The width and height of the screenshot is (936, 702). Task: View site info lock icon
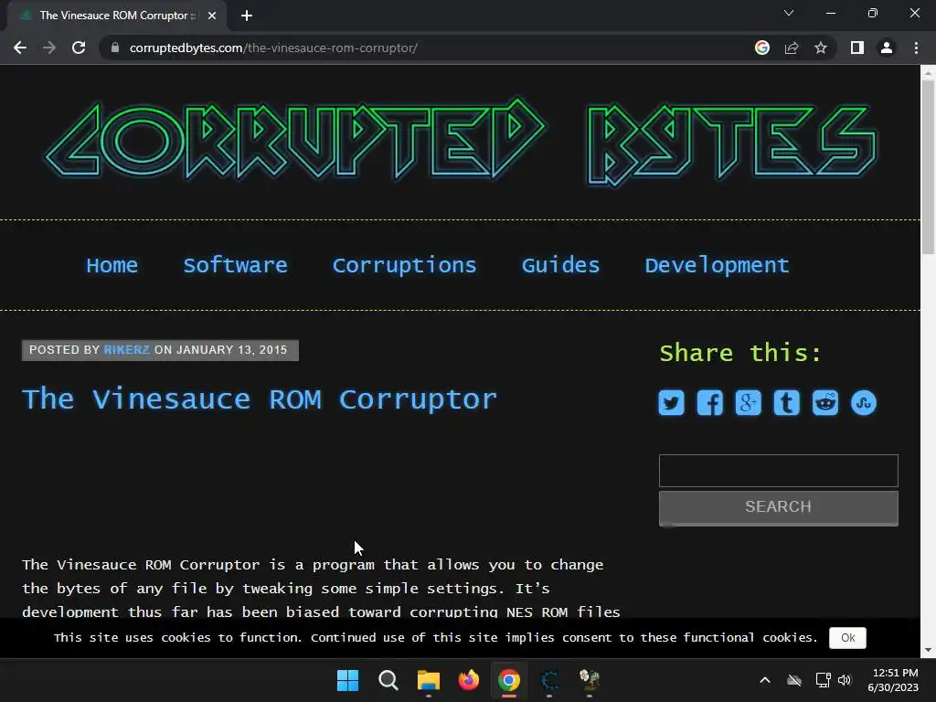tap(115, 48)
